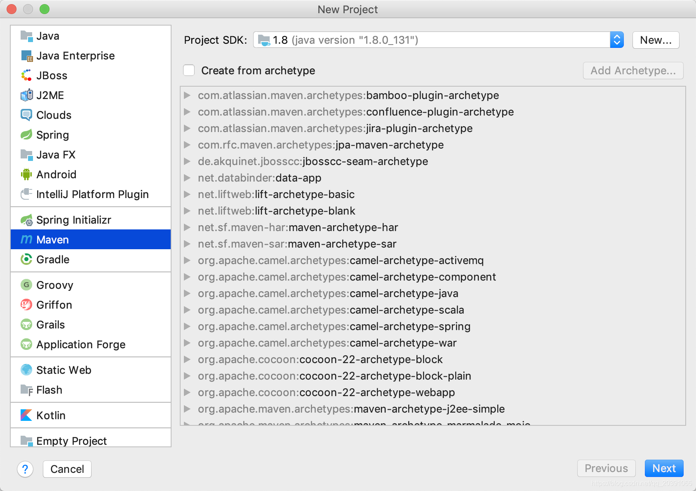
Task: Click the JBoss colorful dots icon
Action: [x=26, y=76]
